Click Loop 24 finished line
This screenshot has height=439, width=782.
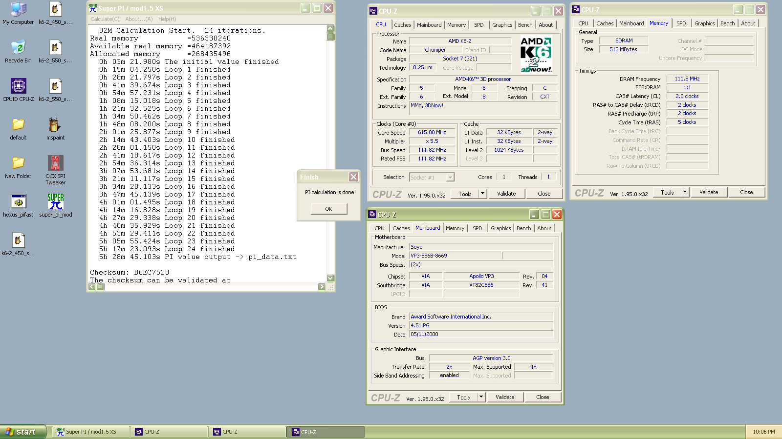click(167, 249)
